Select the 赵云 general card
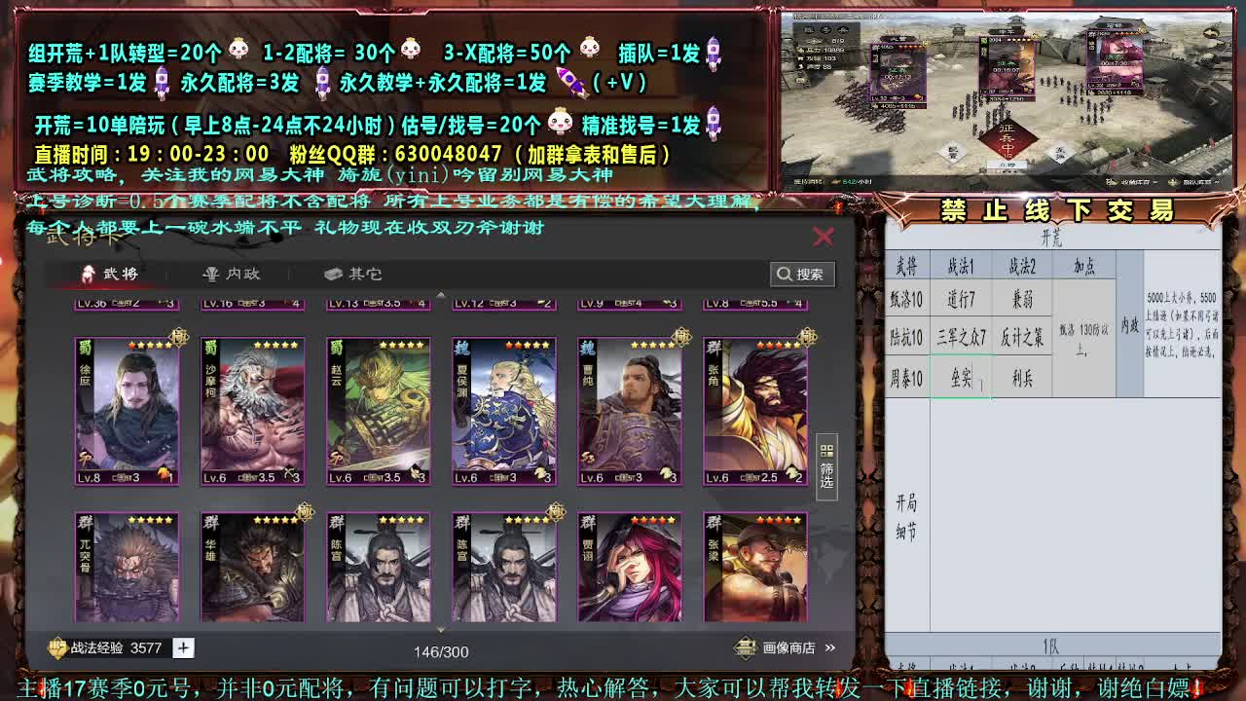The image size is (1246, 701). tap(378, 411)
